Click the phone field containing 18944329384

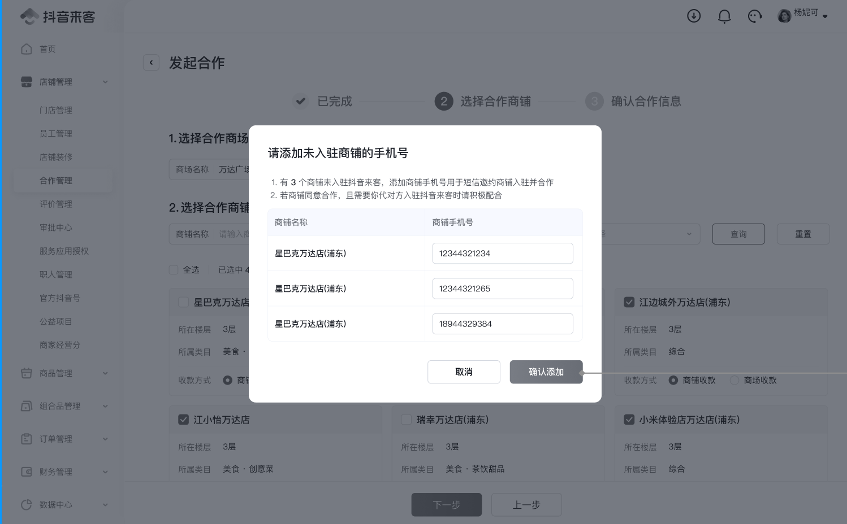click(x=502, y=324)
